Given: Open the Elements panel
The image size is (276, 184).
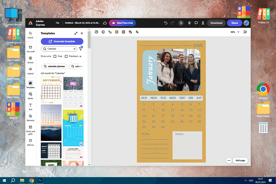Looking at the screenshot, I should [30, 118].
